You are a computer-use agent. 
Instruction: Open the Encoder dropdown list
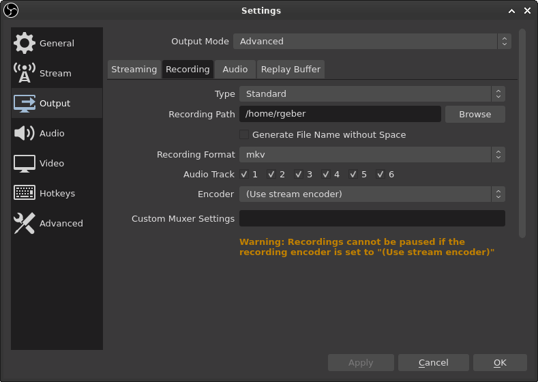(372, 194)
